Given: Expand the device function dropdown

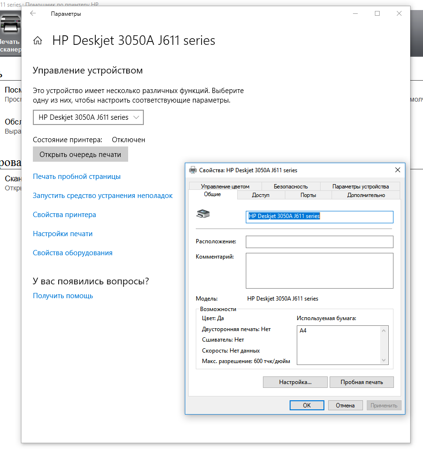Looking at the screenshot, I should (x=88, y=117).
